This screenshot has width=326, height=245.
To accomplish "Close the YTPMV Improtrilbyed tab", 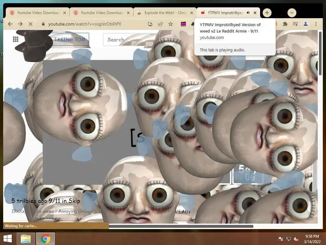I will click(x=255, y=13).
